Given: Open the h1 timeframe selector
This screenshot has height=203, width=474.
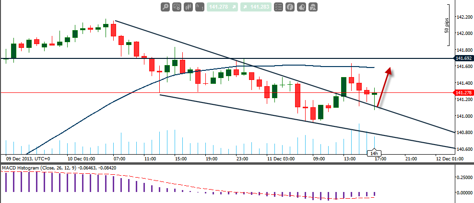Looking at the screenshot, I should [200, 7].
